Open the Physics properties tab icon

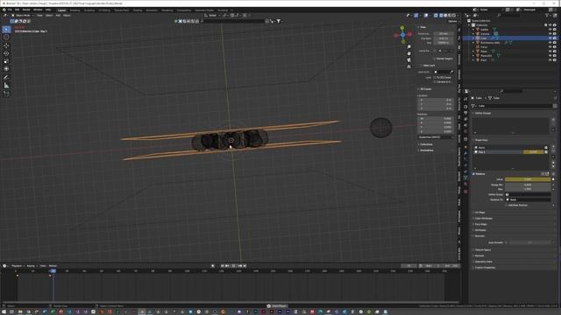pos(465,165)
